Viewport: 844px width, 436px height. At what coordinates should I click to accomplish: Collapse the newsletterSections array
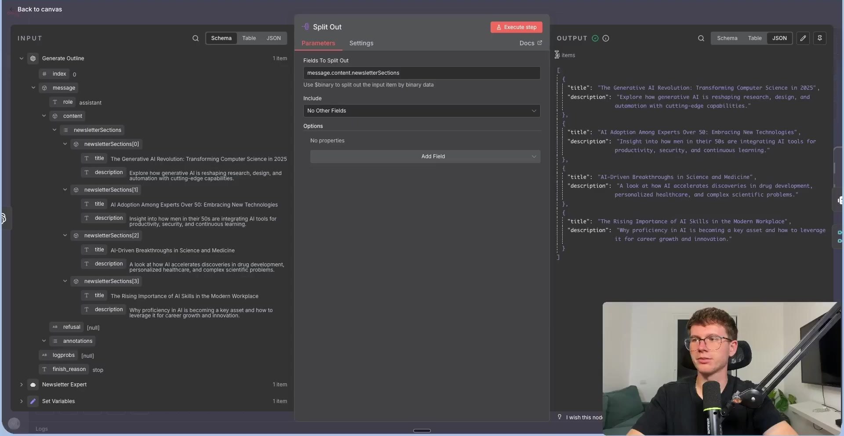click(x=55, y=130)
